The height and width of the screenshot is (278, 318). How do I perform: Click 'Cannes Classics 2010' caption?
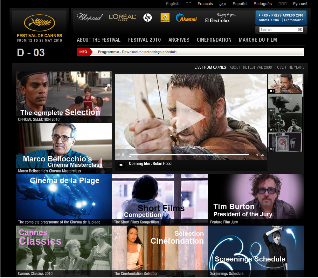35,274
